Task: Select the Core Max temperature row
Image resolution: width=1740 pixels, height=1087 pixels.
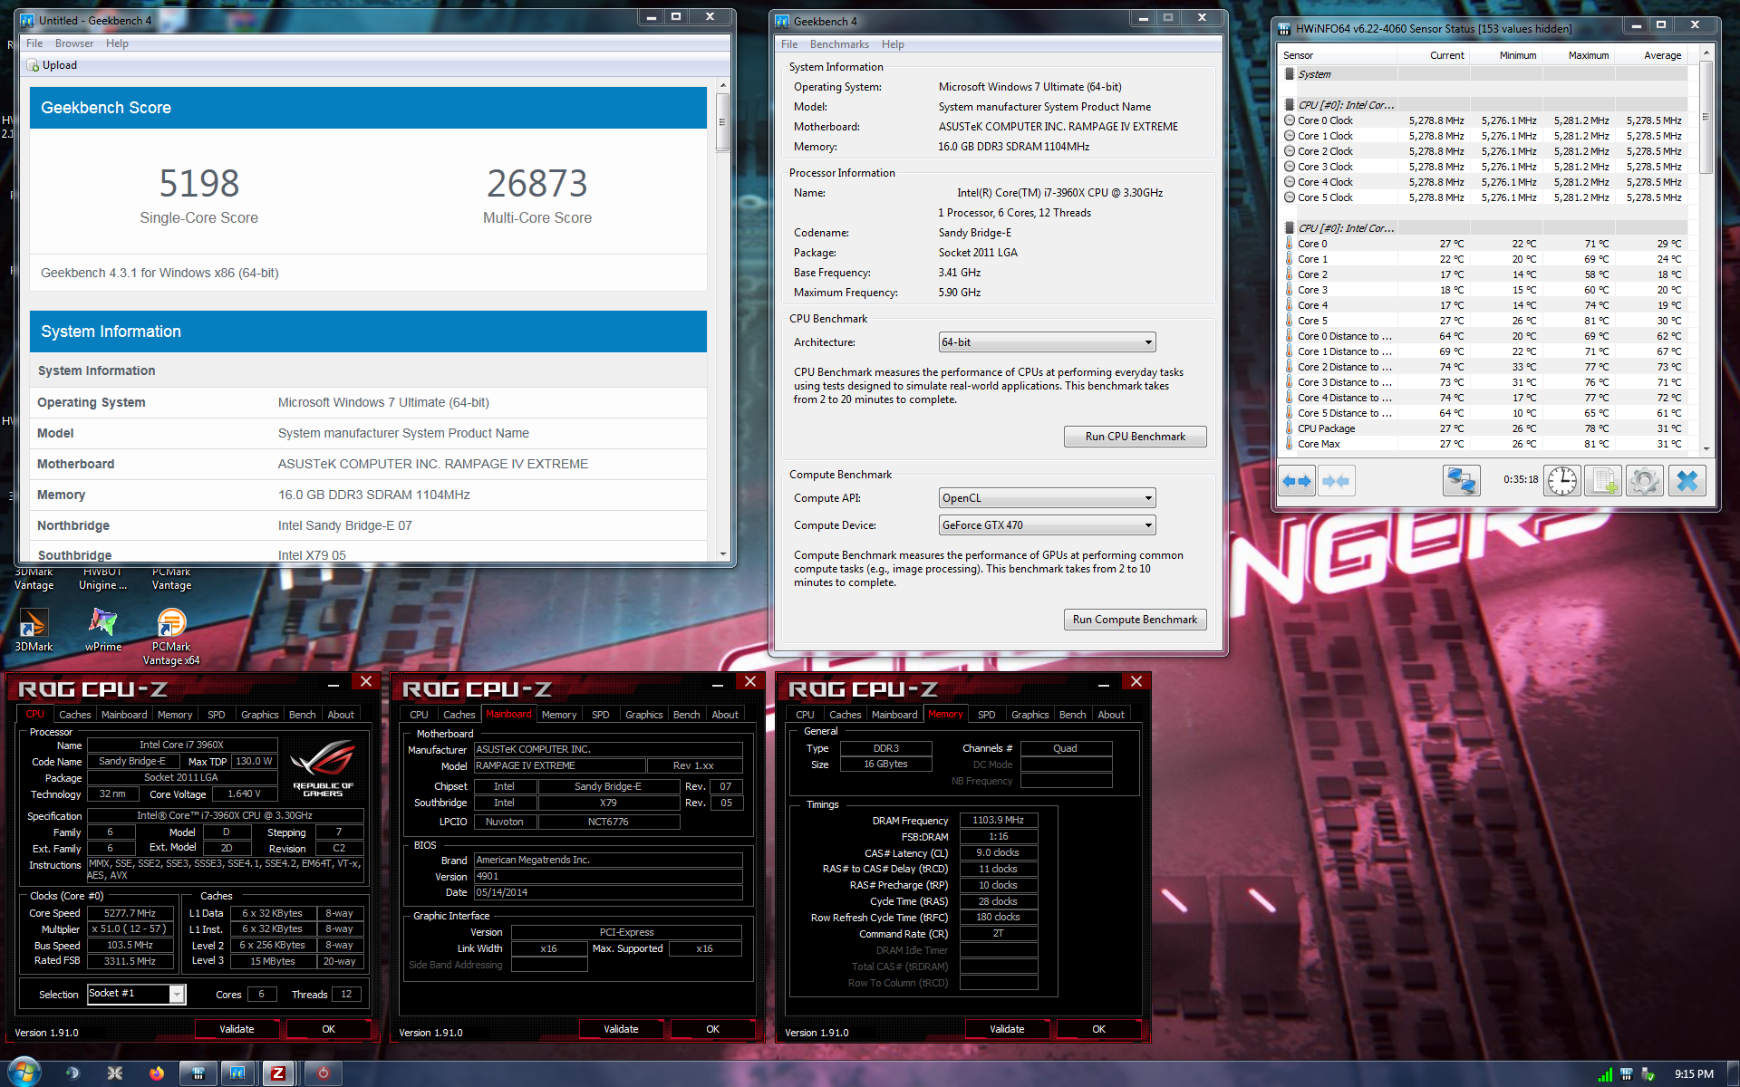Action: click(1484, 444)
